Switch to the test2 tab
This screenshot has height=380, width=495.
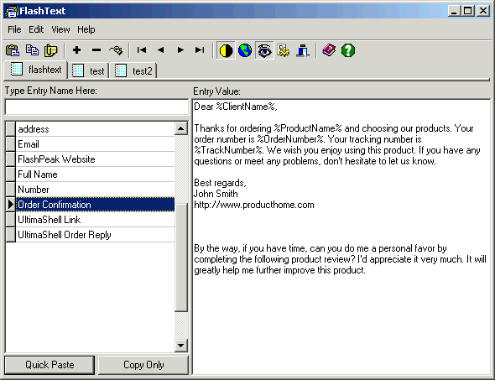point(135,70)
